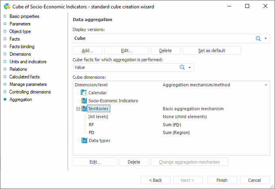Go to the Basic properties wizard page

pos(24,16)
